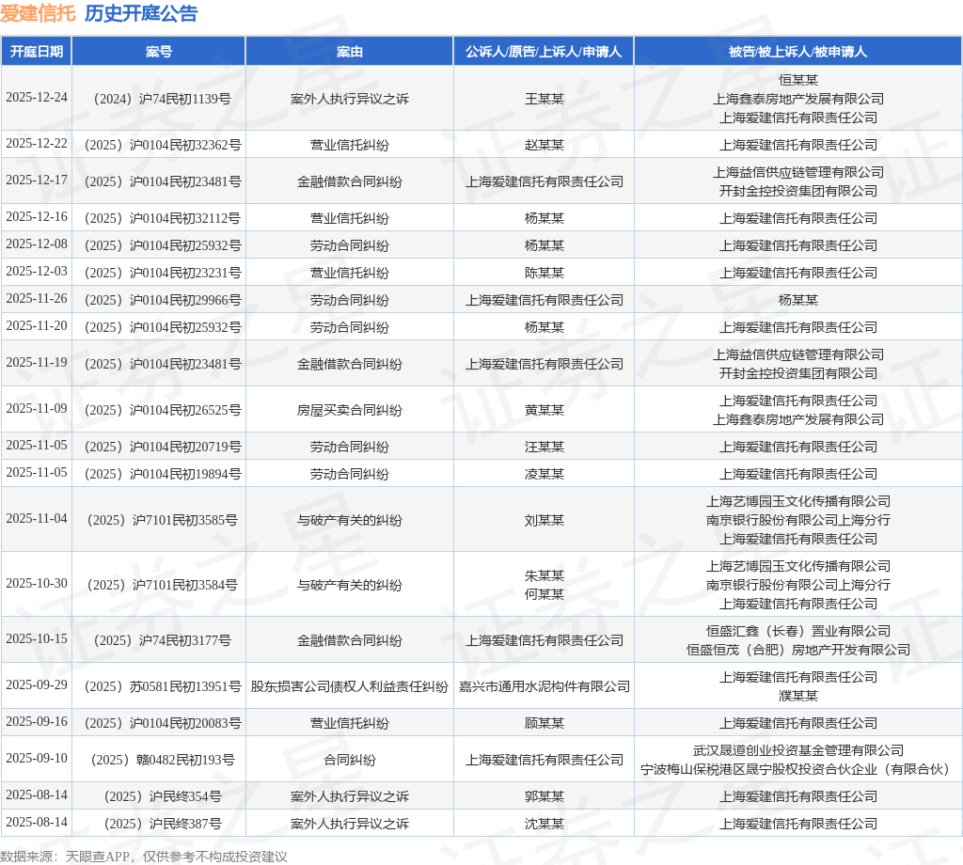Click the 被告/被上诉人/被申请人 column header
This screenshot has width=963, height=865.
click(797, 52)
